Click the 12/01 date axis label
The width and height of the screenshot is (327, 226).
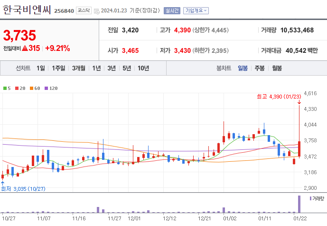click(x=134, y=219)
